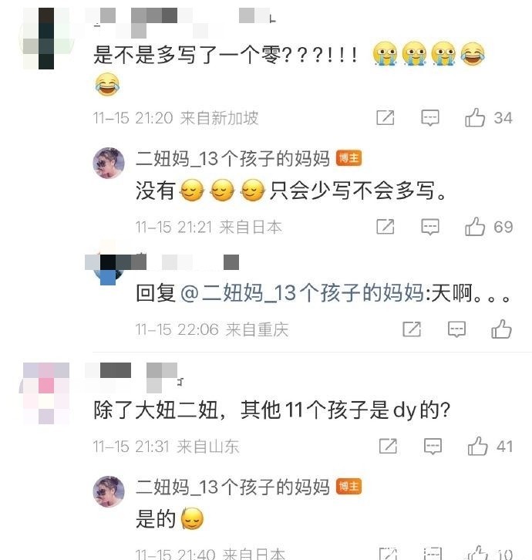Share the 21:20 comment from 新加坡
The image size is (532, 560).
(386, 117)
